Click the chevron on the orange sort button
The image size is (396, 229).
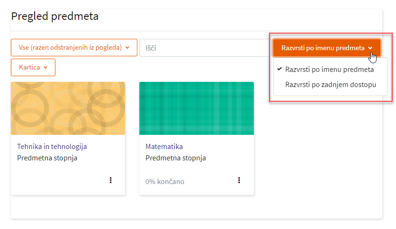click(370, 48)
